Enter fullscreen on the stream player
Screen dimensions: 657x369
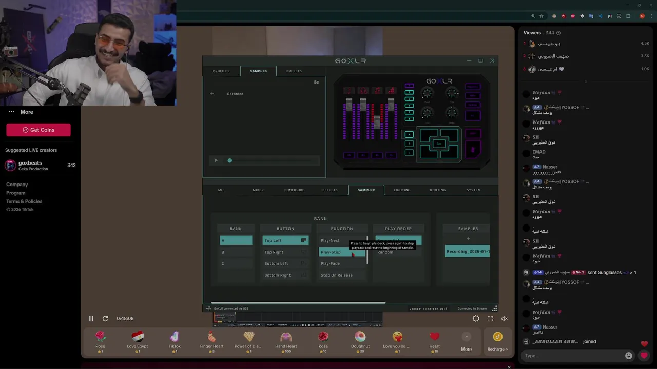[x=490, y=319]
